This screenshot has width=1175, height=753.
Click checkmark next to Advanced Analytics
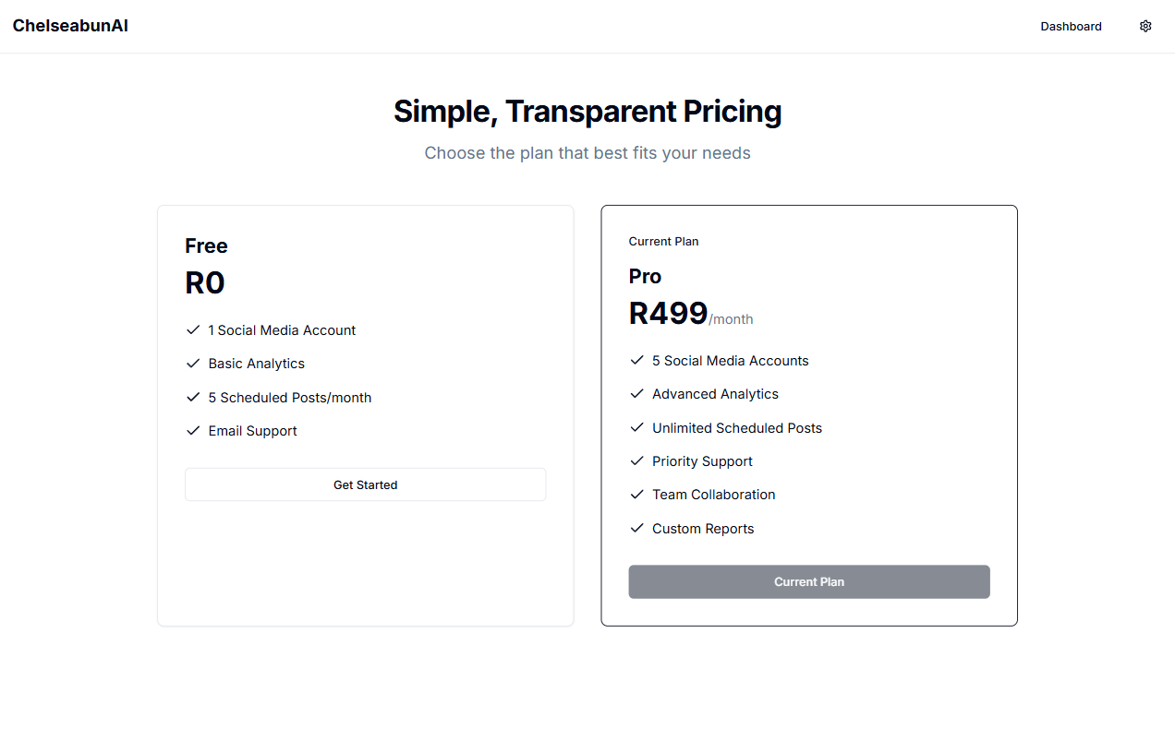[636, 394]
